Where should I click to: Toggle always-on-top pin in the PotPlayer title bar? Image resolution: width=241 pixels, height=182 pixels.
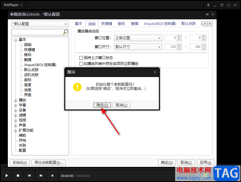(208, 5)
